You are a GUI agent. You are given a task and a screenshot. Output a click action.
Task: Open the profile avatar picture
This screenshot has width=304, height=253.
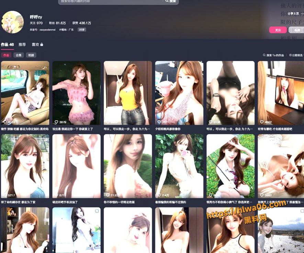click(x=13, y=22)
